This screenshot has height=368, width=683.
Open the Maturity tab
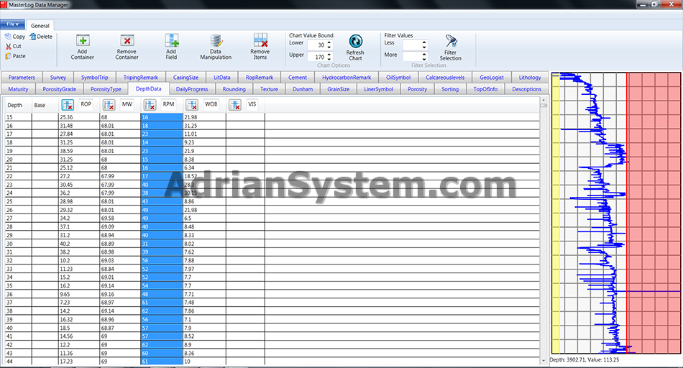(x=18, y=89)
